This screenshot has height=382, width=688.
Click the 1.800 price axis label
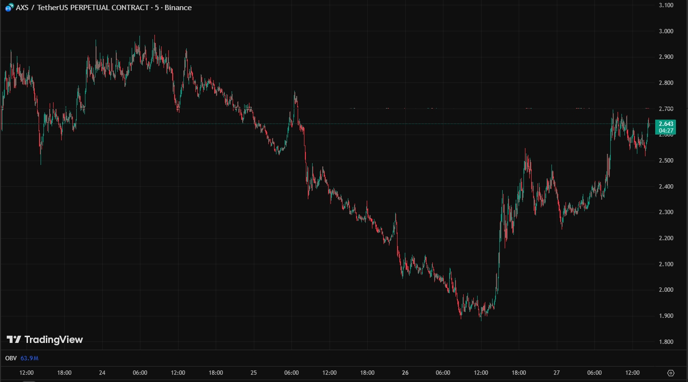(x=665, y=342)
